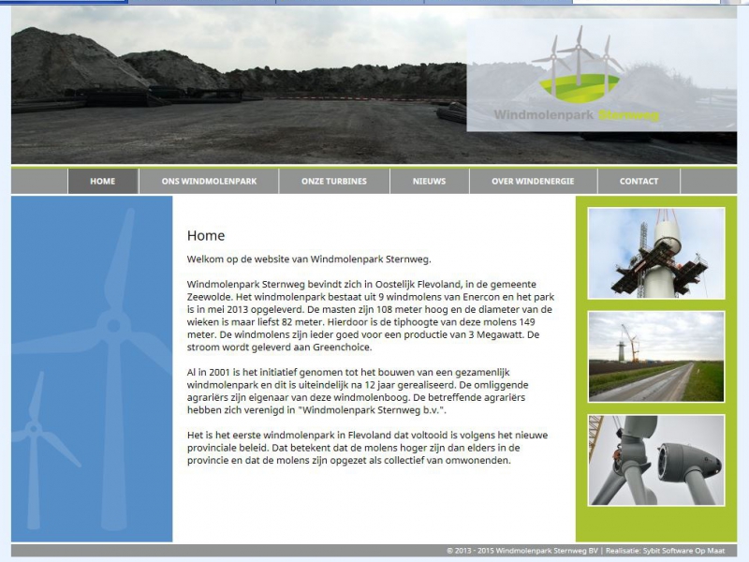Open the CONTACT page

pos(639,181)
